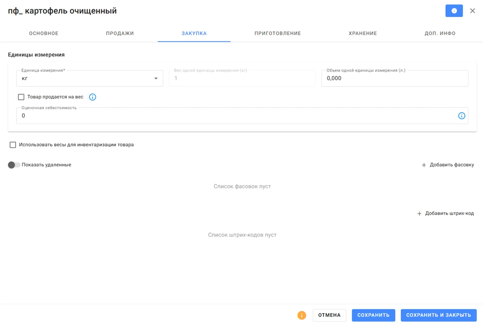Screen dimensions: 483x324
Task: Click the blue info button in header
Action: click(454, 11)
